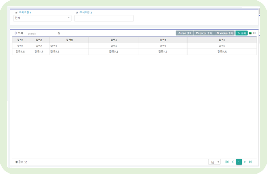Go to the next page
This screenshot has width=267, height=174.
[x=245, y=162]
